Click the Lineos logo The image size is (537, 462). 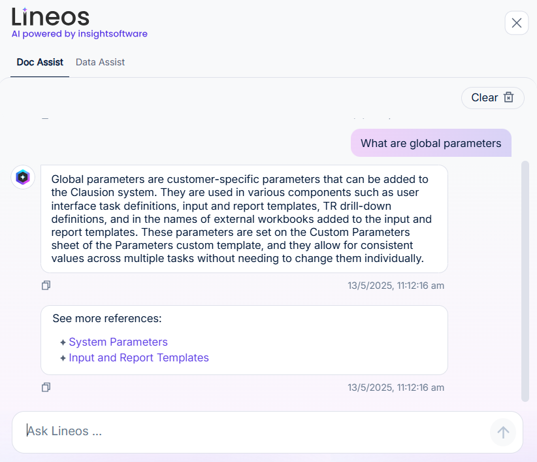coord(50,17)
